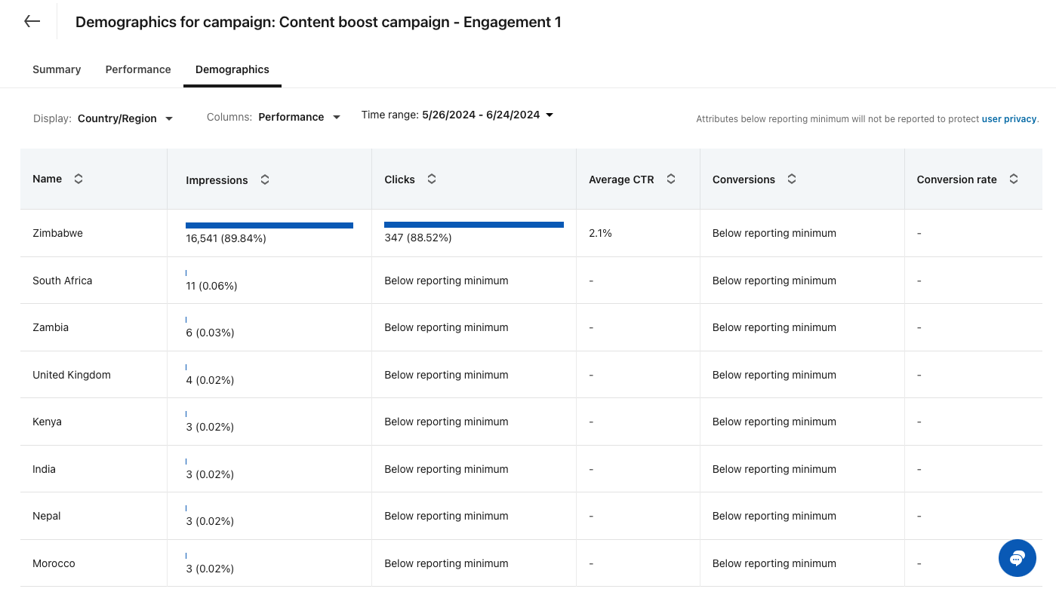Open the Display Country/Region dropdown
The height and width of the screenshot is (595, 1056).
point(125,118)
